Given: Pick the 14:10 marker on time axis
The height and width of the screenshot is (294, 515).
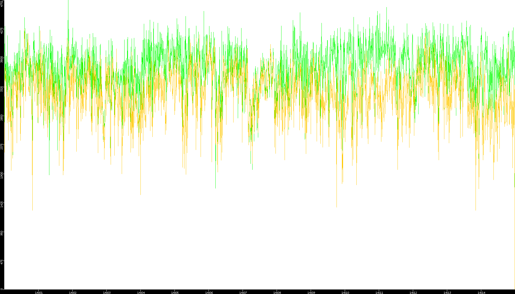Looking at the screenshot, I should coord(345,293).
